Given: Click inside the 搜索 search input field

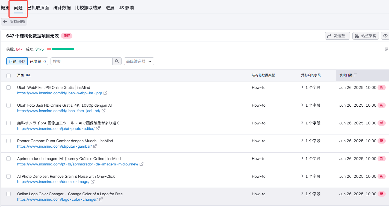Looking at the screenshot, I should coord(82,61).
